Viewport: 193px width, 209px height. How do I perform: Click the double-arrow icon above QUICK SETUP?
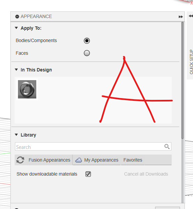coord(191,16)
